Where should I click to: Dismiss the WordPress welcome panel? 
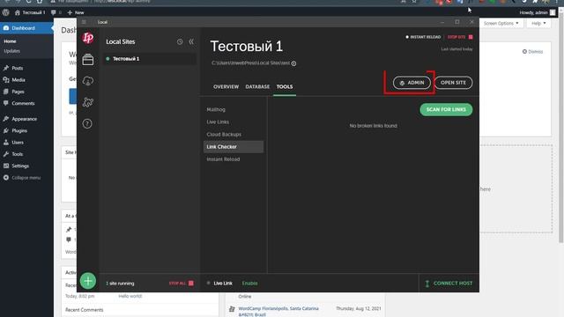point(532,52)
